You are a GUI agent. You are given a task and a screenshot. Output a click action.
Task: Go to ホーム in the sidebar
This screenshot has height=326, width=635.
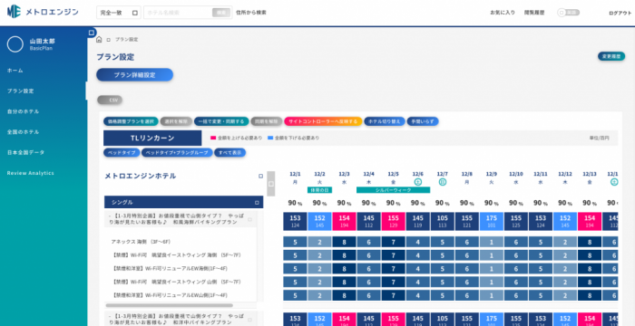click(15, 71)
